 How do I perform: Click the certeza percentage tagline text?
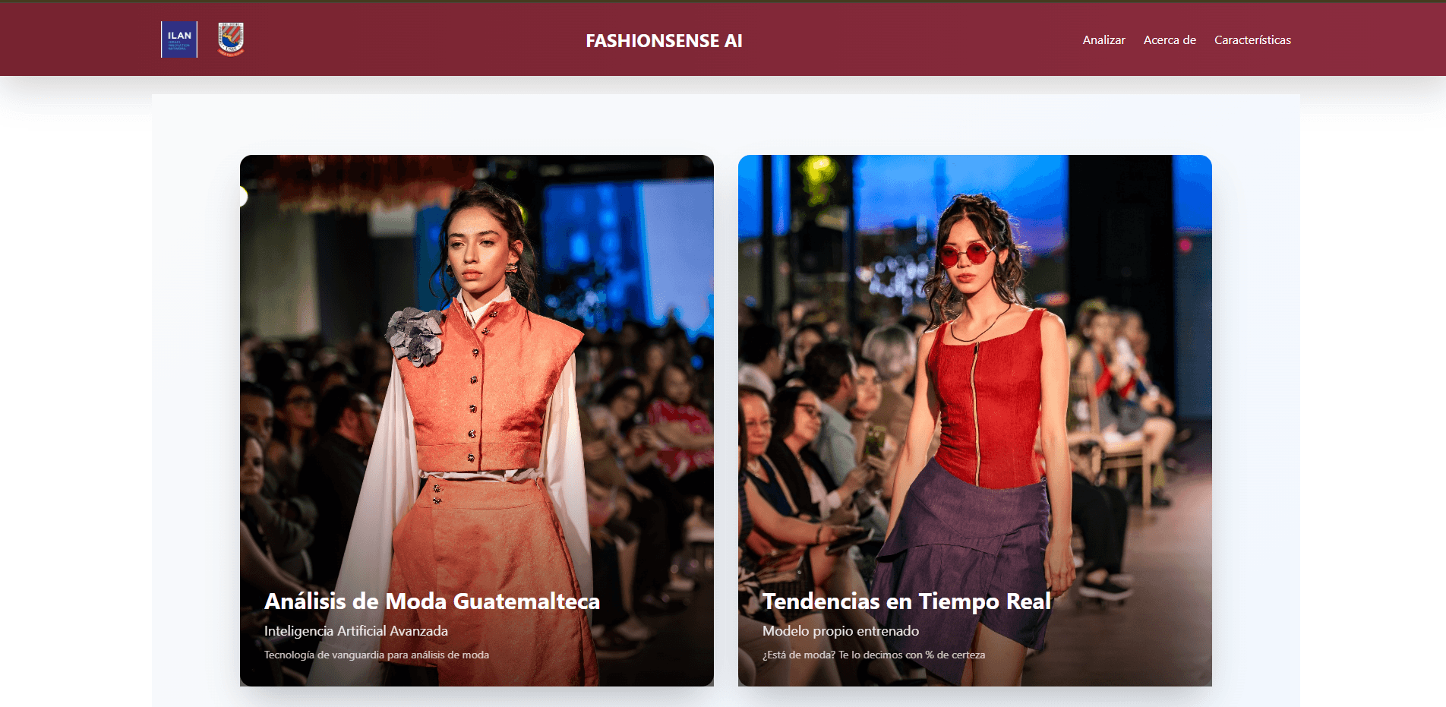coord(874,654)
